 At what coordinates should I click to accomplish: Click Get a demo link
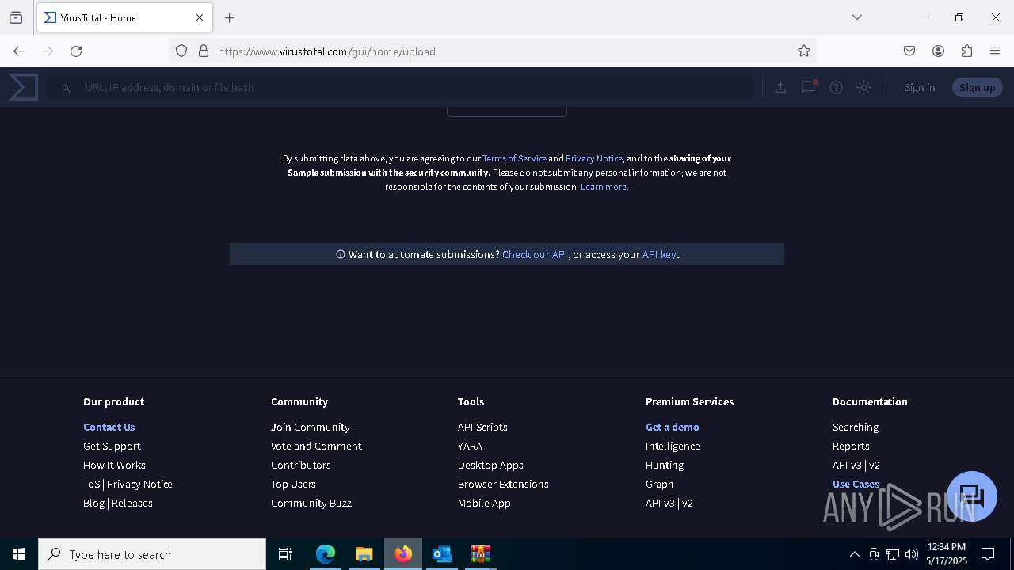(673, 427)
